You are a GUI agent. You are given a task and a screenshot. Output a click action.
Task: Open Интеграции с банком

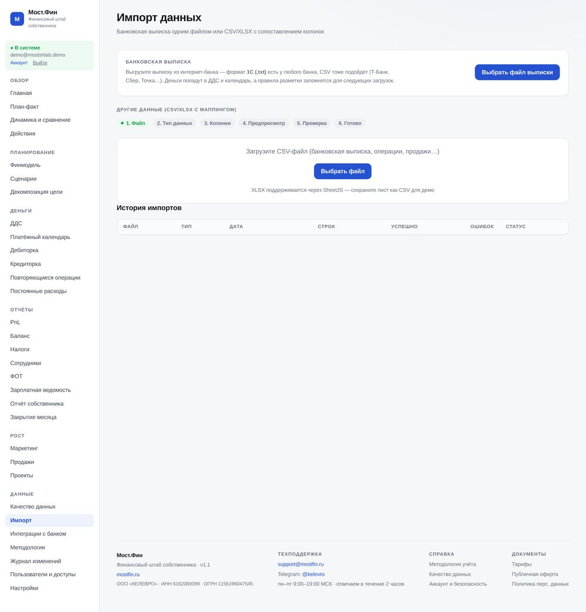[50, 534]
